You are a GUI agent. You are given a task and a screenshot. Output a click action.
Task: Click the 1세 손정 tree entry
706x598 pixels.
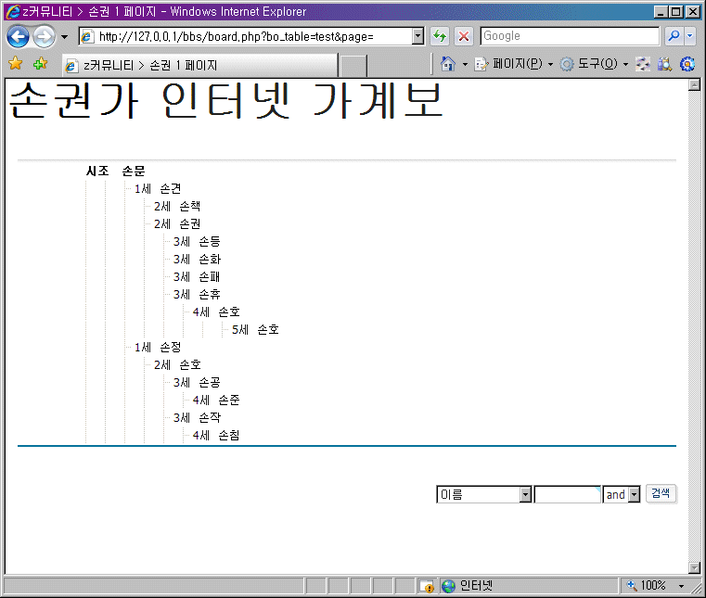158,347
